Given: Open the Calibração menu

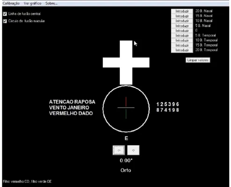Looking at the screenshot, I should (x=11, y=3).
